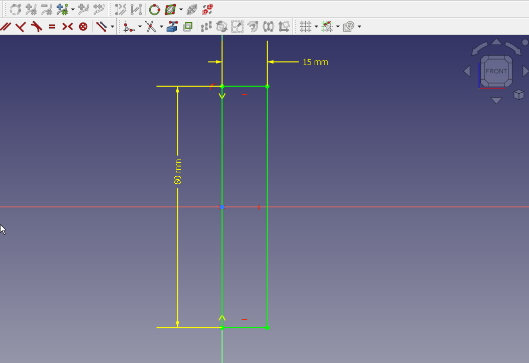This screenshot has height=363, width=529.
Task: Open the navigation cube mini-cube menu
Action: click(x=519, y=95)
